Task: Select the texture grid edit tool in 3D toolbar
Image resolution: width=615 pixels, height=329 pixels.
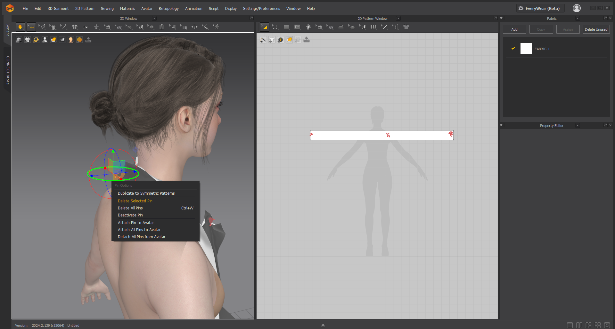Action: [x=118, y=27]
